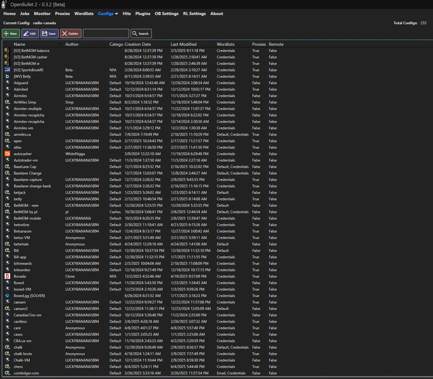Click the OpenBullet rocket logo icon
Viewport: 433px width, 379px height.
click(4, 4)
